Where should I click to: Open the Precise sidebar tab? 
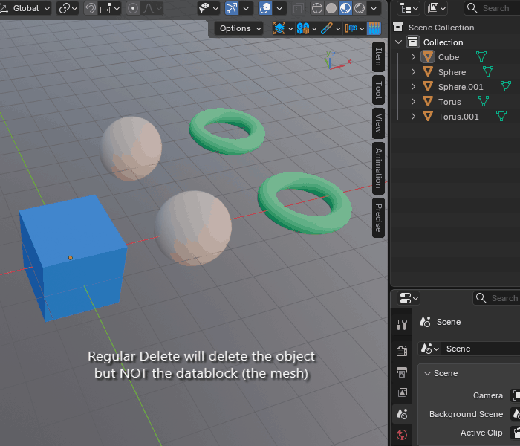coord(378,218)
